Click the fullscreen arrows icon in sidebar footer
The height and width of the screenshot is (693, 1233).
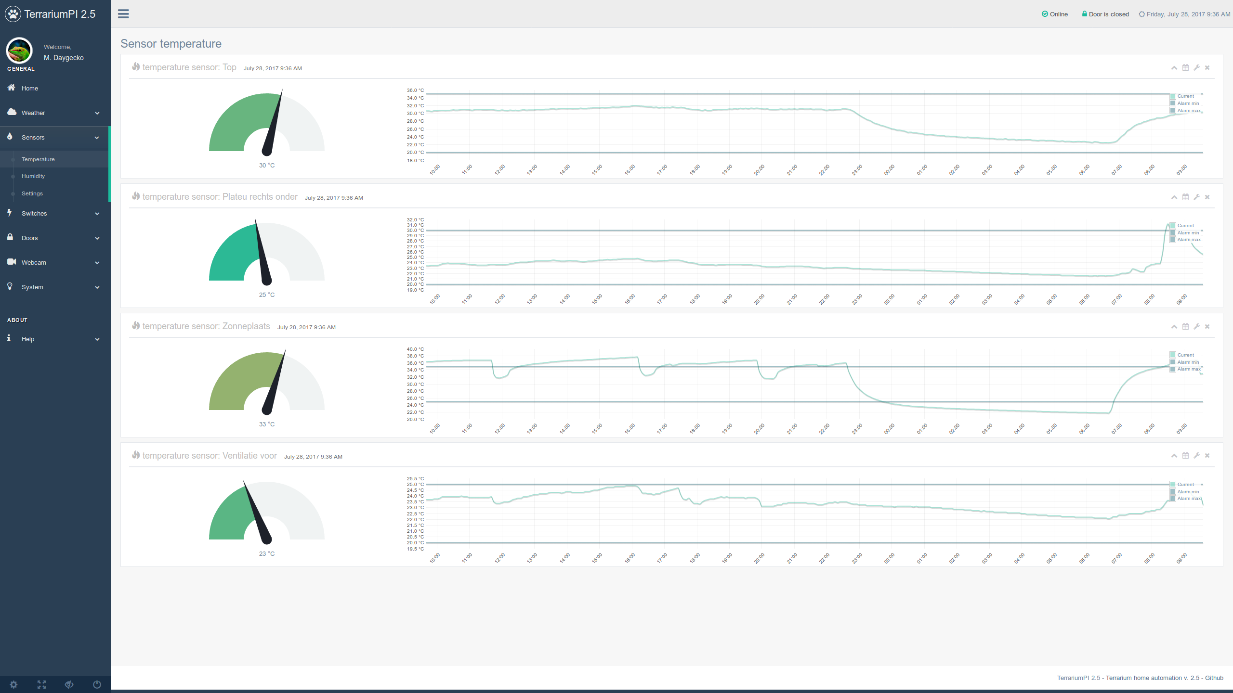(x=41, y=684)
